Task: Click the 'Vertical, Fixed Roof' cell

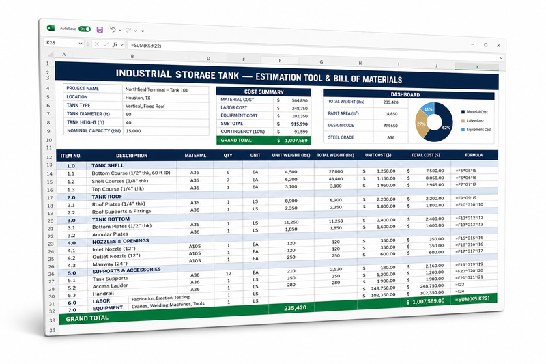Action: [165, 107]
